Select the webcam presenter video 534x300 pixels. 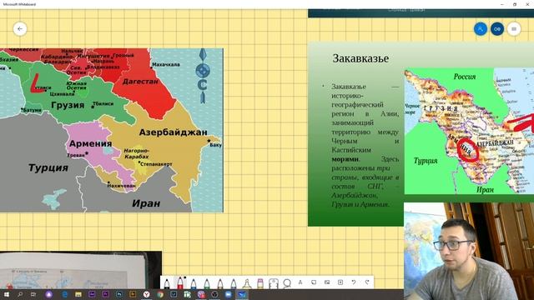469,251
